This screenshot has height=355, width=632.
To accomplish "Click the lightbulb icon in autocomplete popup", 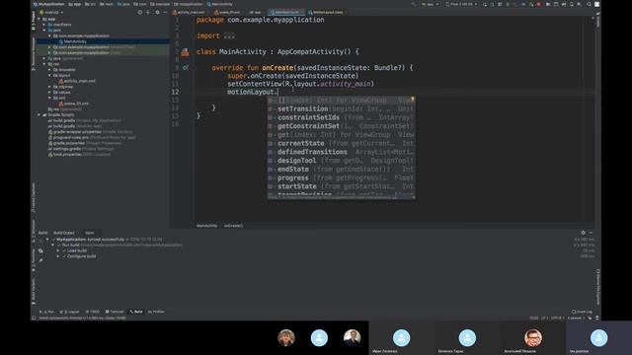I will point(413,99).
